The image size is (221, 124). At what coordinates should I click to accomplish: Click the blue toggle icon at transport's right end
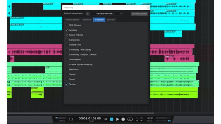169,121
